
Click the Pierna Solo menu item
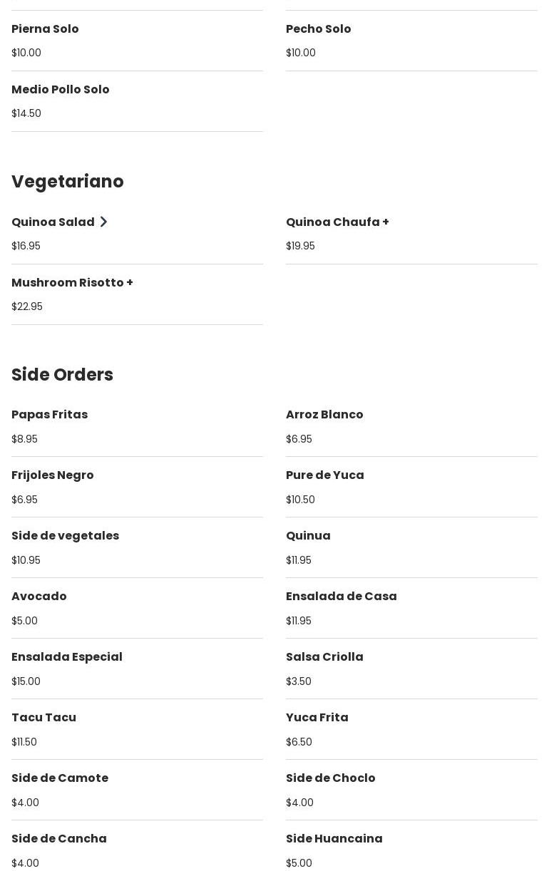pyautogui.click(x=45, y=29)
